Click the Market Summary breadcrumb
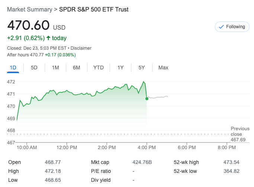The height and width of the screenshot is (187, 254). coord(29,10)
